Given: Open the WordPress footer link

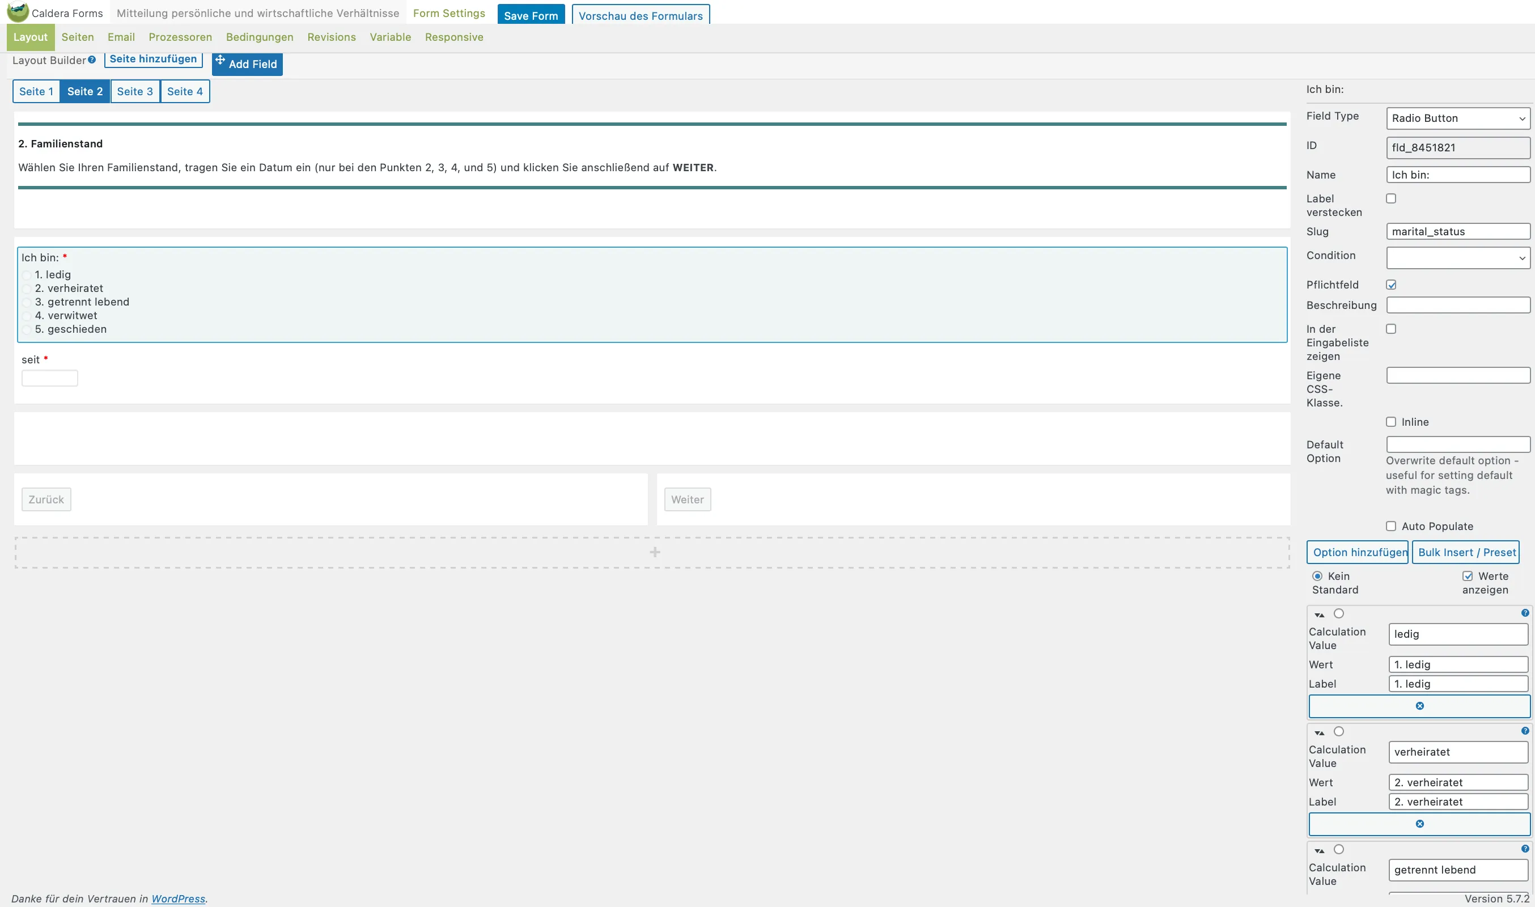Looking at the screenshot, I should click(178, 898).
